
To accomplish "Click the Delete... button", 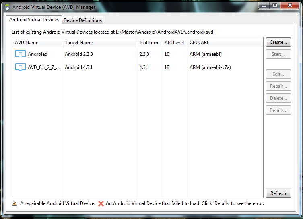I will (x=278, y=98).
